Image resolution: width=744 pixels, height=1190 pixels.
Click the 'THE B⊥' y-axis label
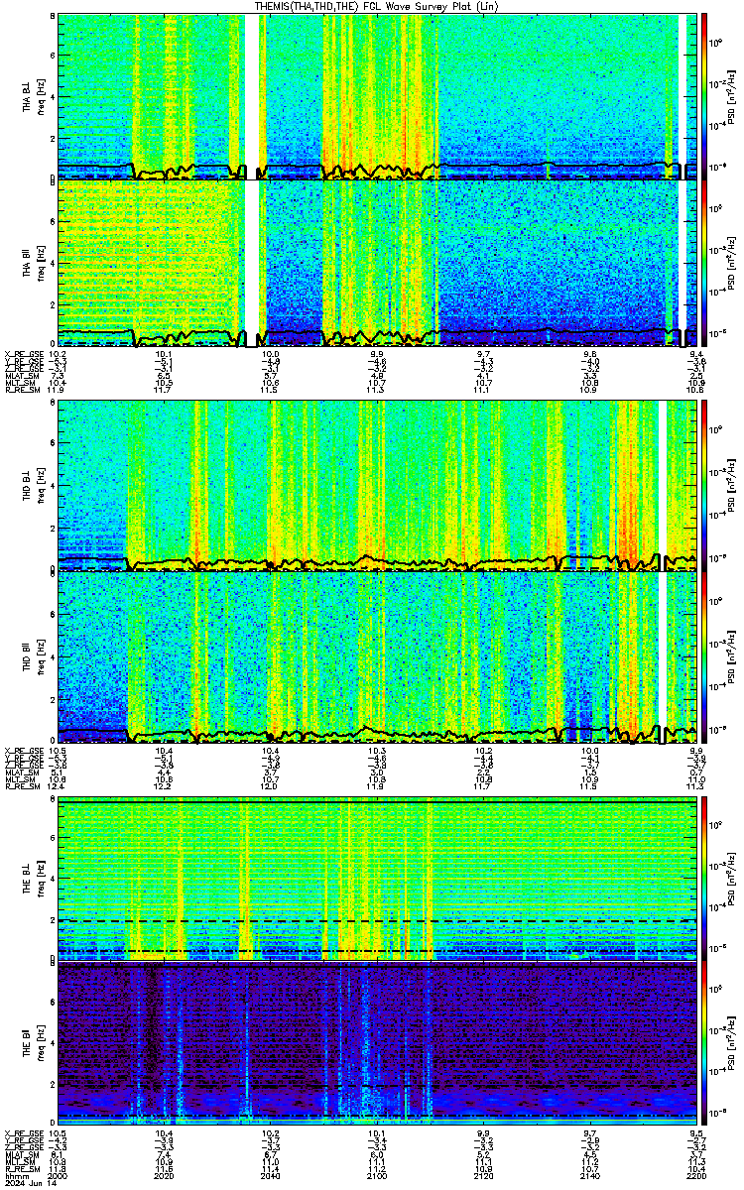tap(28, 879)
